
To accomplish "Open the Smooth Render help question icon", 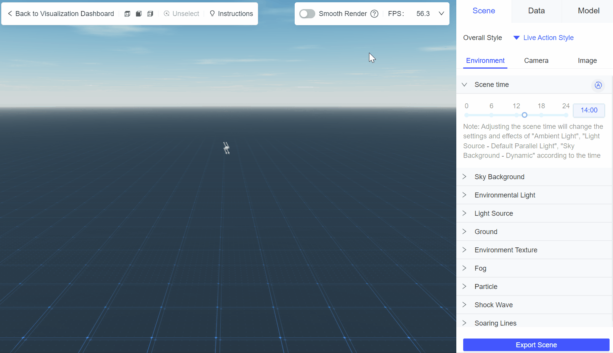I will (374, 14).
